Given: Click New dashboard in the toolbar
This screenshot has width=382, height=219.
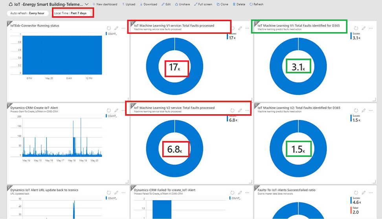Looking at the screenshot, I should [105, 4].
